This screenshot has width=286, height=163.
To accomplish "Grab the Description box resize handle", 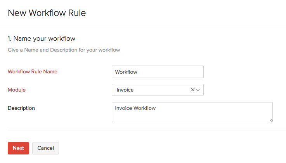I will point(271,120).
